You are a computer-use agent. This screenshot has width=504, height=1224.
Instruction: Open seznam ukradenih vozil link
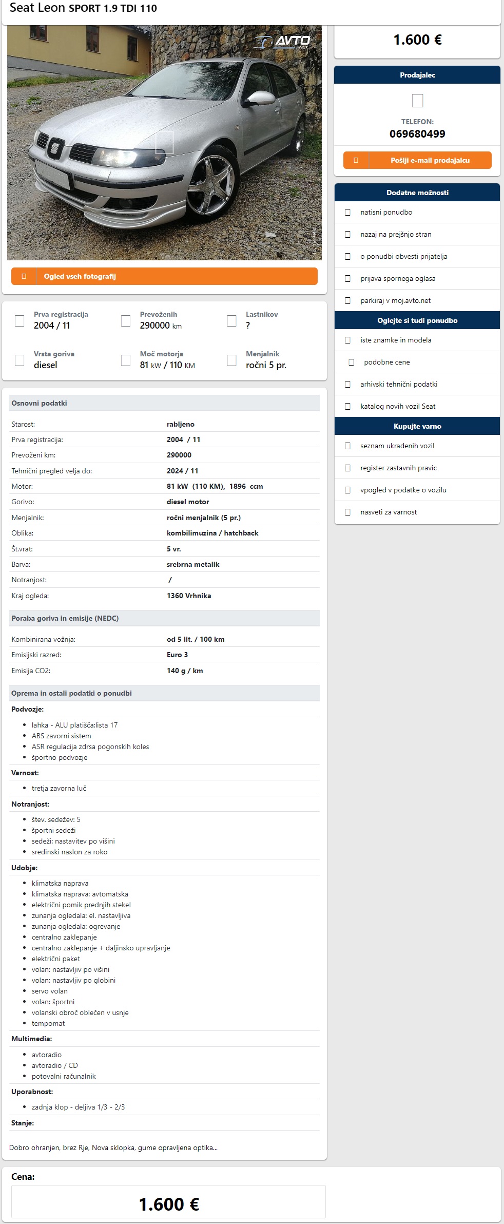(397, 446)
